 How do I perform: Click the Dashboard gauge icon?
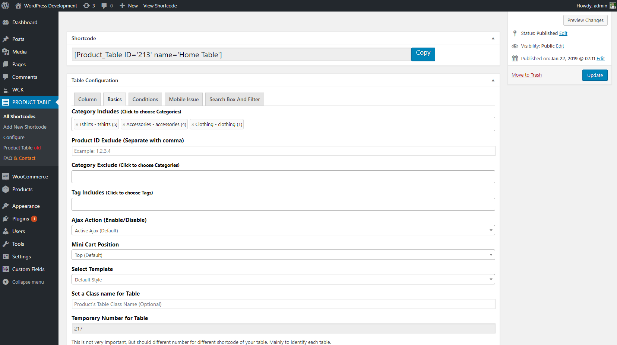pyautogui.click(x=6, y=22)
